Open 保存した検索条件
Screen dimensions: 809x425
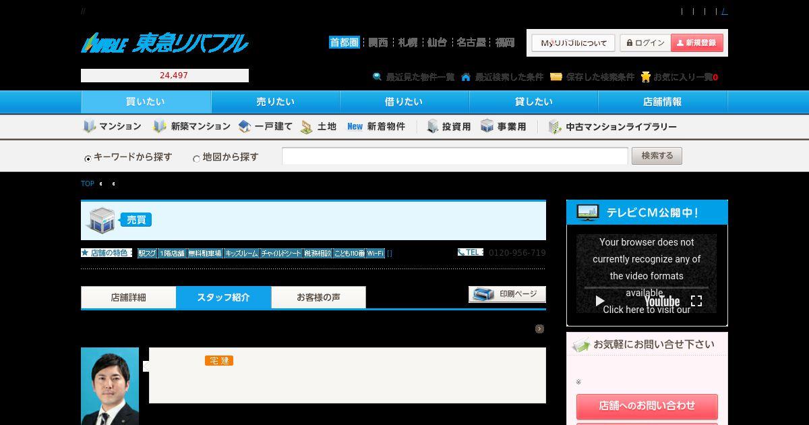(x=593, y=77)
